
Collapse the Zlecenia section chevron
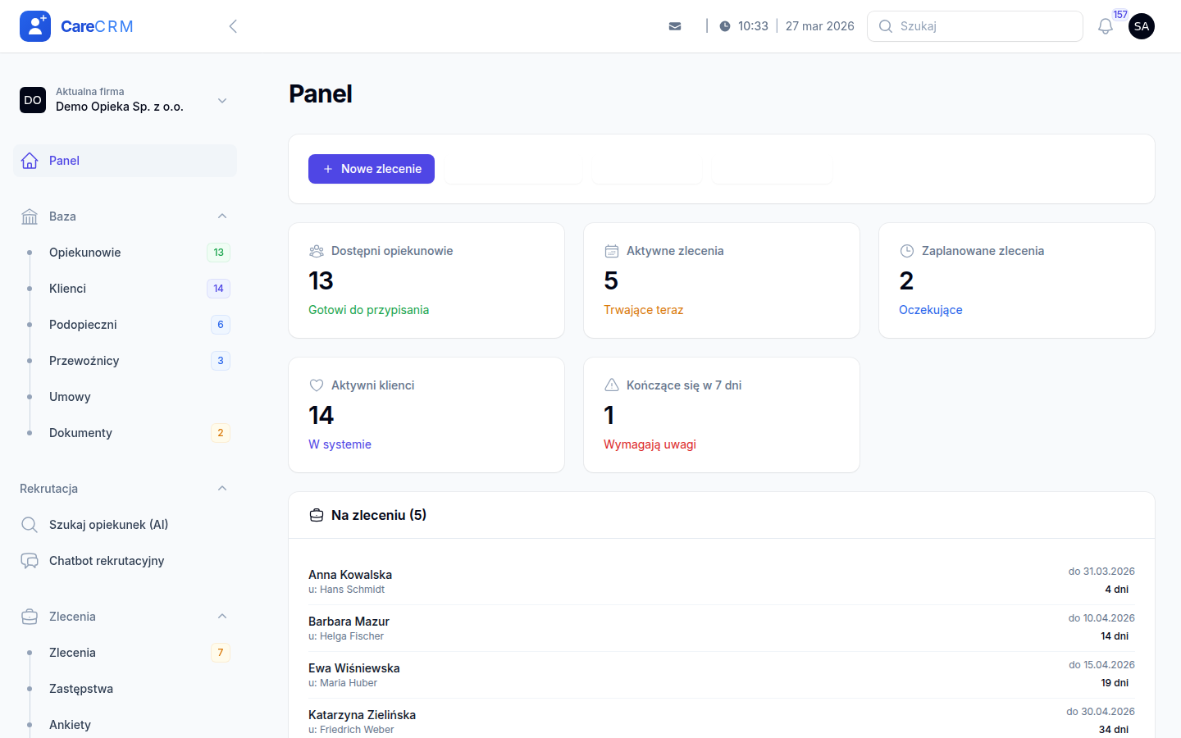[x=222, y=617]
